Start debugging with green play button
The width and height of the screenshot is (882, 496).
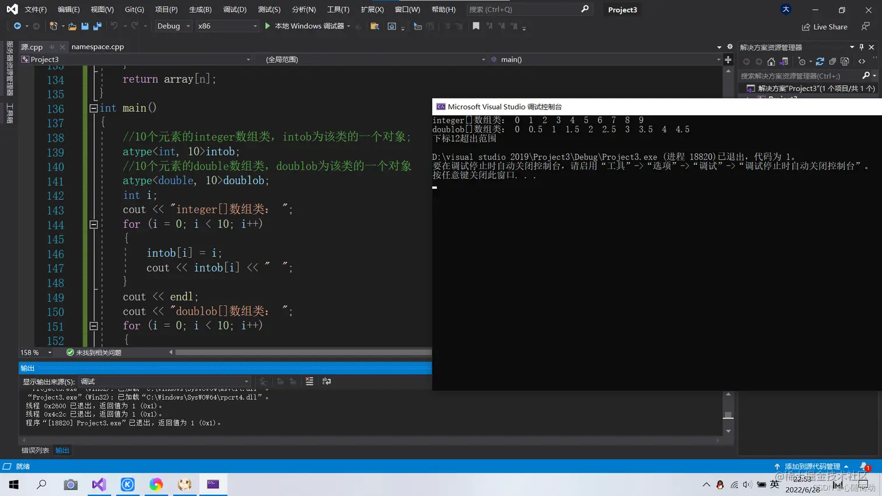(268, 26)
